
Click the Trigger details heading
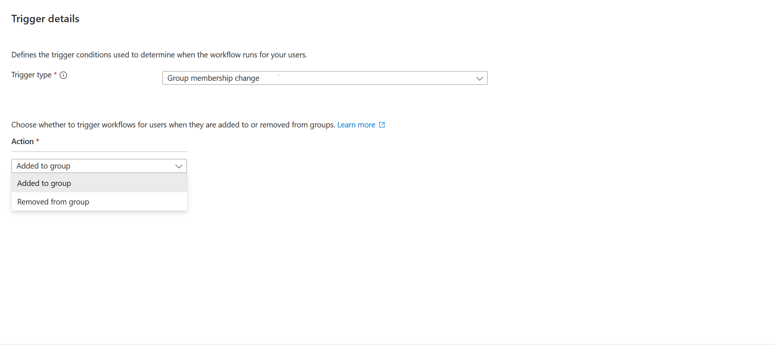(45, 19)
